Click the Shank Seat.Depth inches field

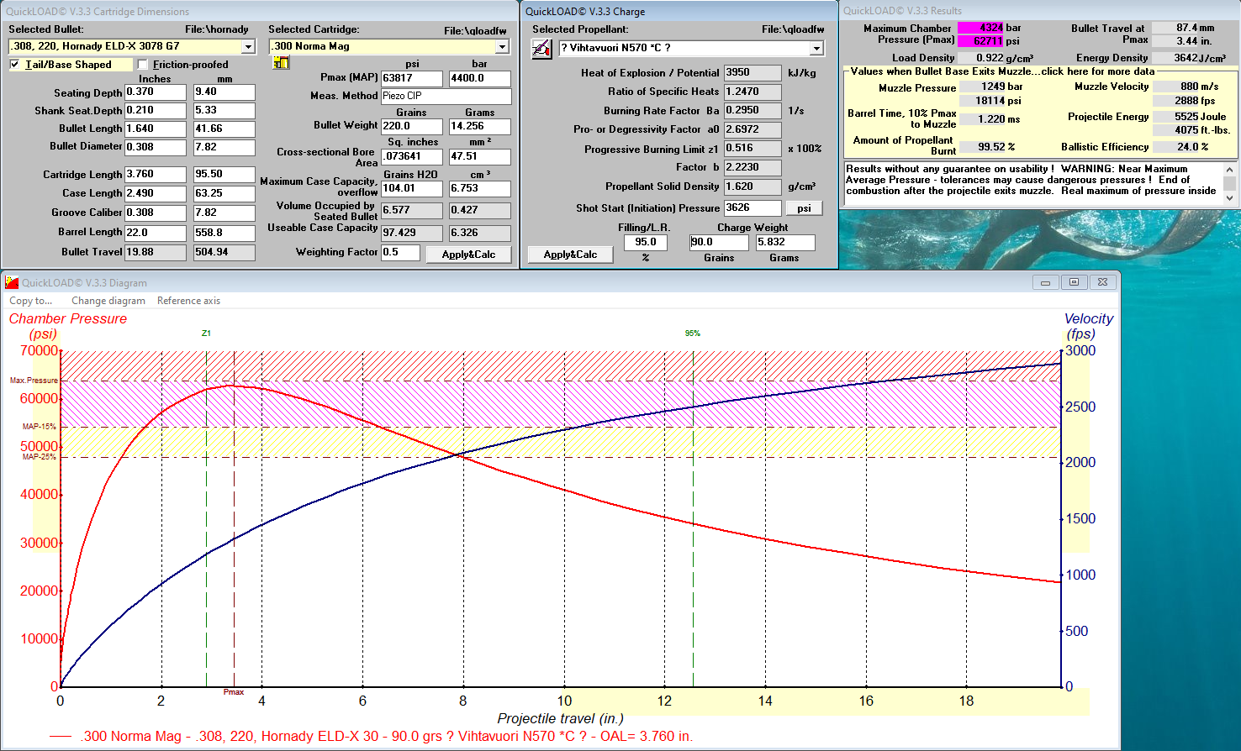click(x=156, y=111)
